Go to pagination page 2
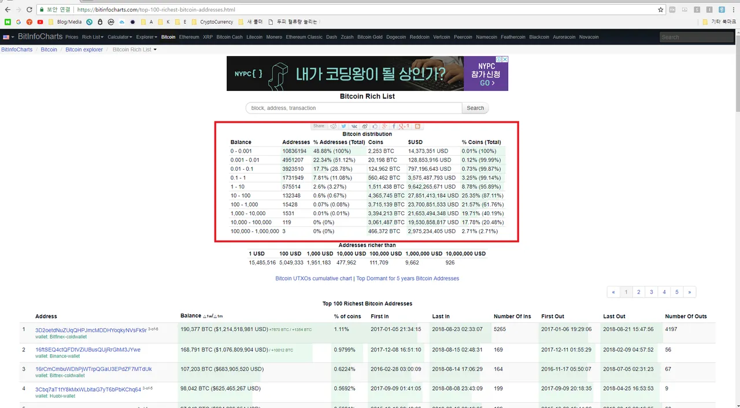The image size is (740, 408). tap(639, 292)
